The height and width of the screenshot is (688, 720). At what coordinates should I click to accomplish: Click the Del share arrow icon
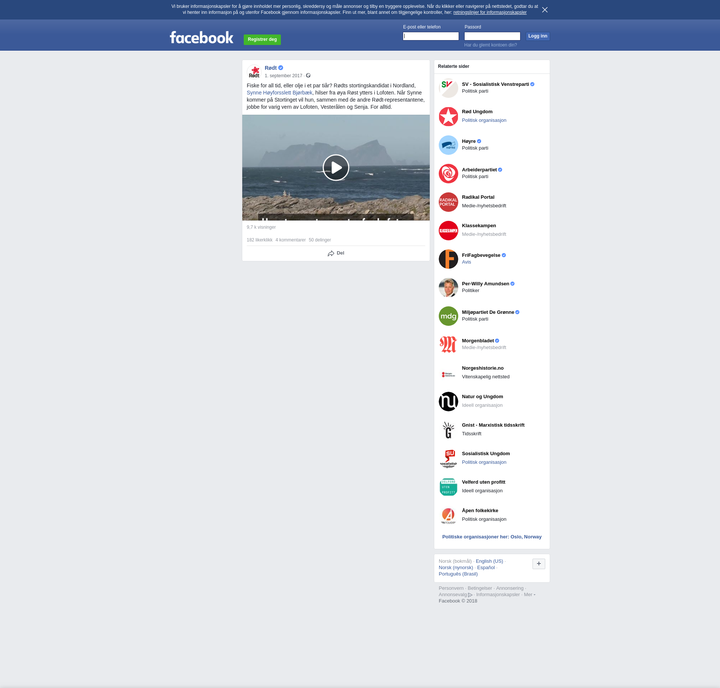(331, 253)
